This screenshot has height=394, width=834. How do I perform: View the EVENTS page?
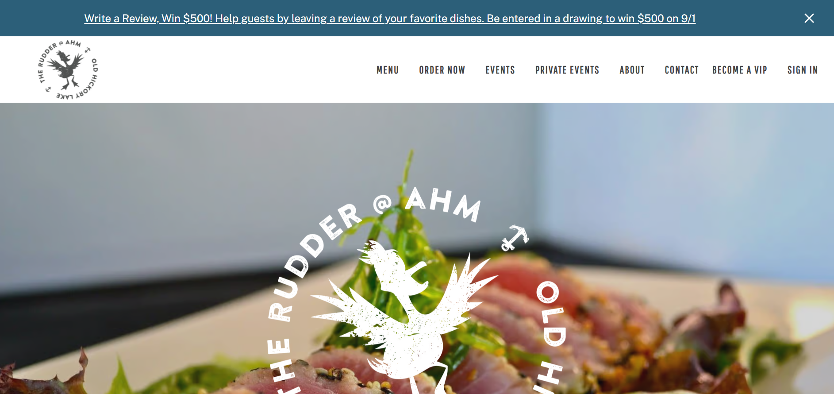(500, 70)
